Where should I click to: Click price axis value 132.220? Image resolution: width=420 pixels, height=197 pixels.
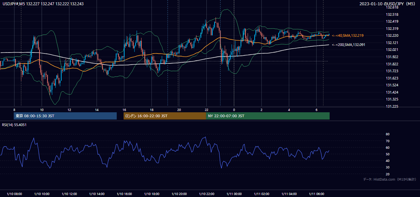392,36
